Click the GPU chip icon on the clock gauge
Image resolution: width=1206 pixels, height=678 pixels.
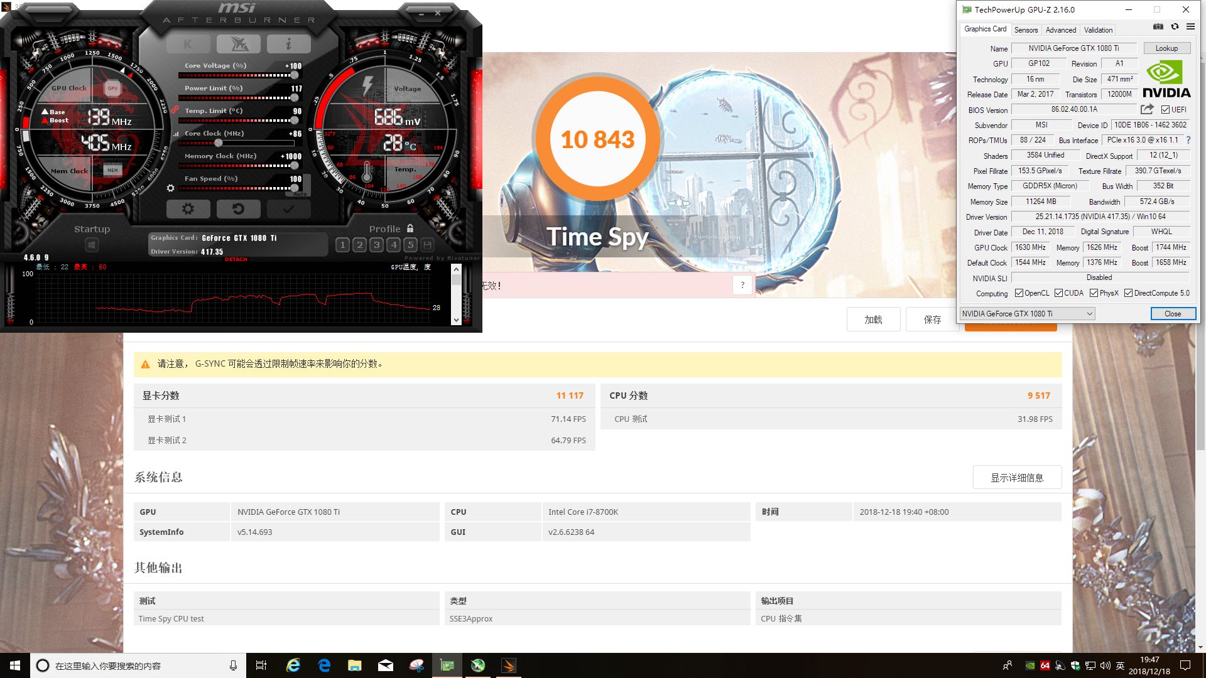112,88
